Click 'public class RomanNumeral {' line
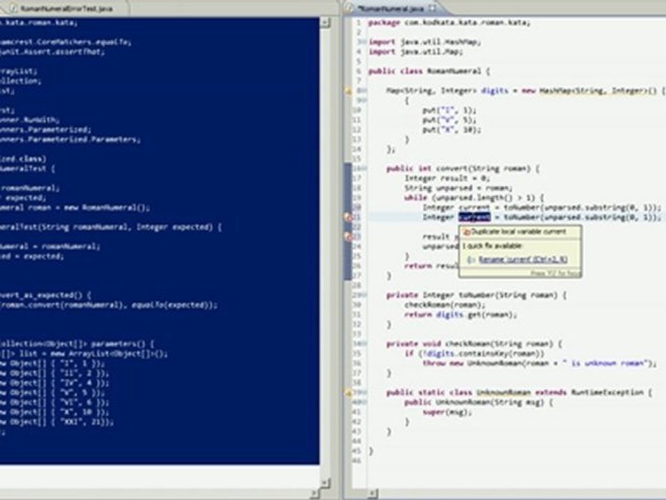Image resolution: width=666 pixels, height=500 pixels. click(x=429, y=71)
